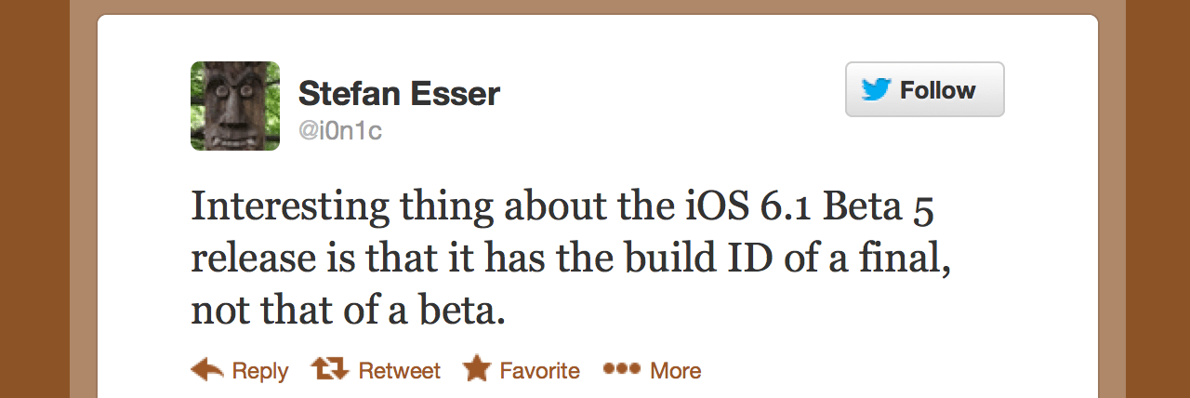The width and height of the screenshot is (1190, 398).
Task: Click the line "not that of a beta."
Action: 348,311
